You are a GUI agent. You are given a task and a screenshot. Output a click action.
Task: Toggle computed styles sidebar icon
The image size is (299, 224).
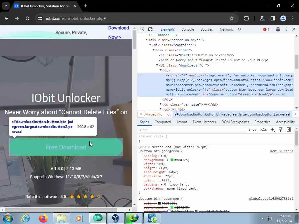pyautogui.click(x=289, y=130)
